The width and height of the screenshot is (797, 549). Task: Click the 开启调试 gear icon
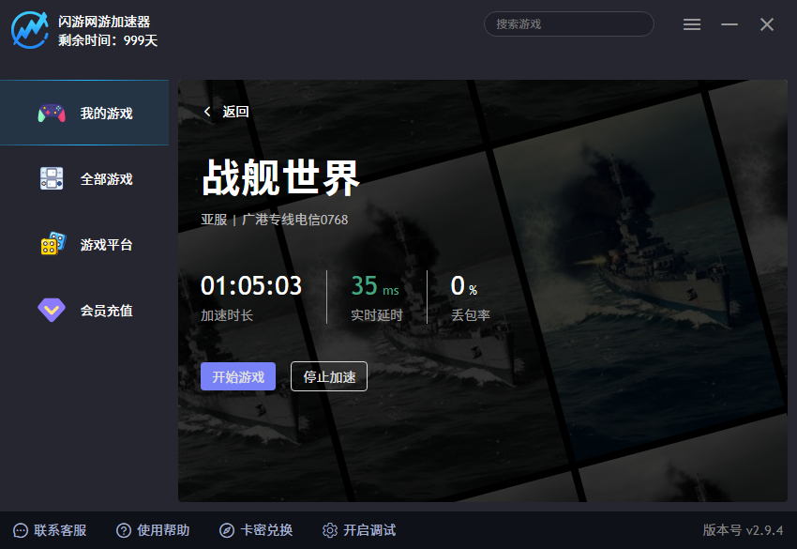(330, 530)
